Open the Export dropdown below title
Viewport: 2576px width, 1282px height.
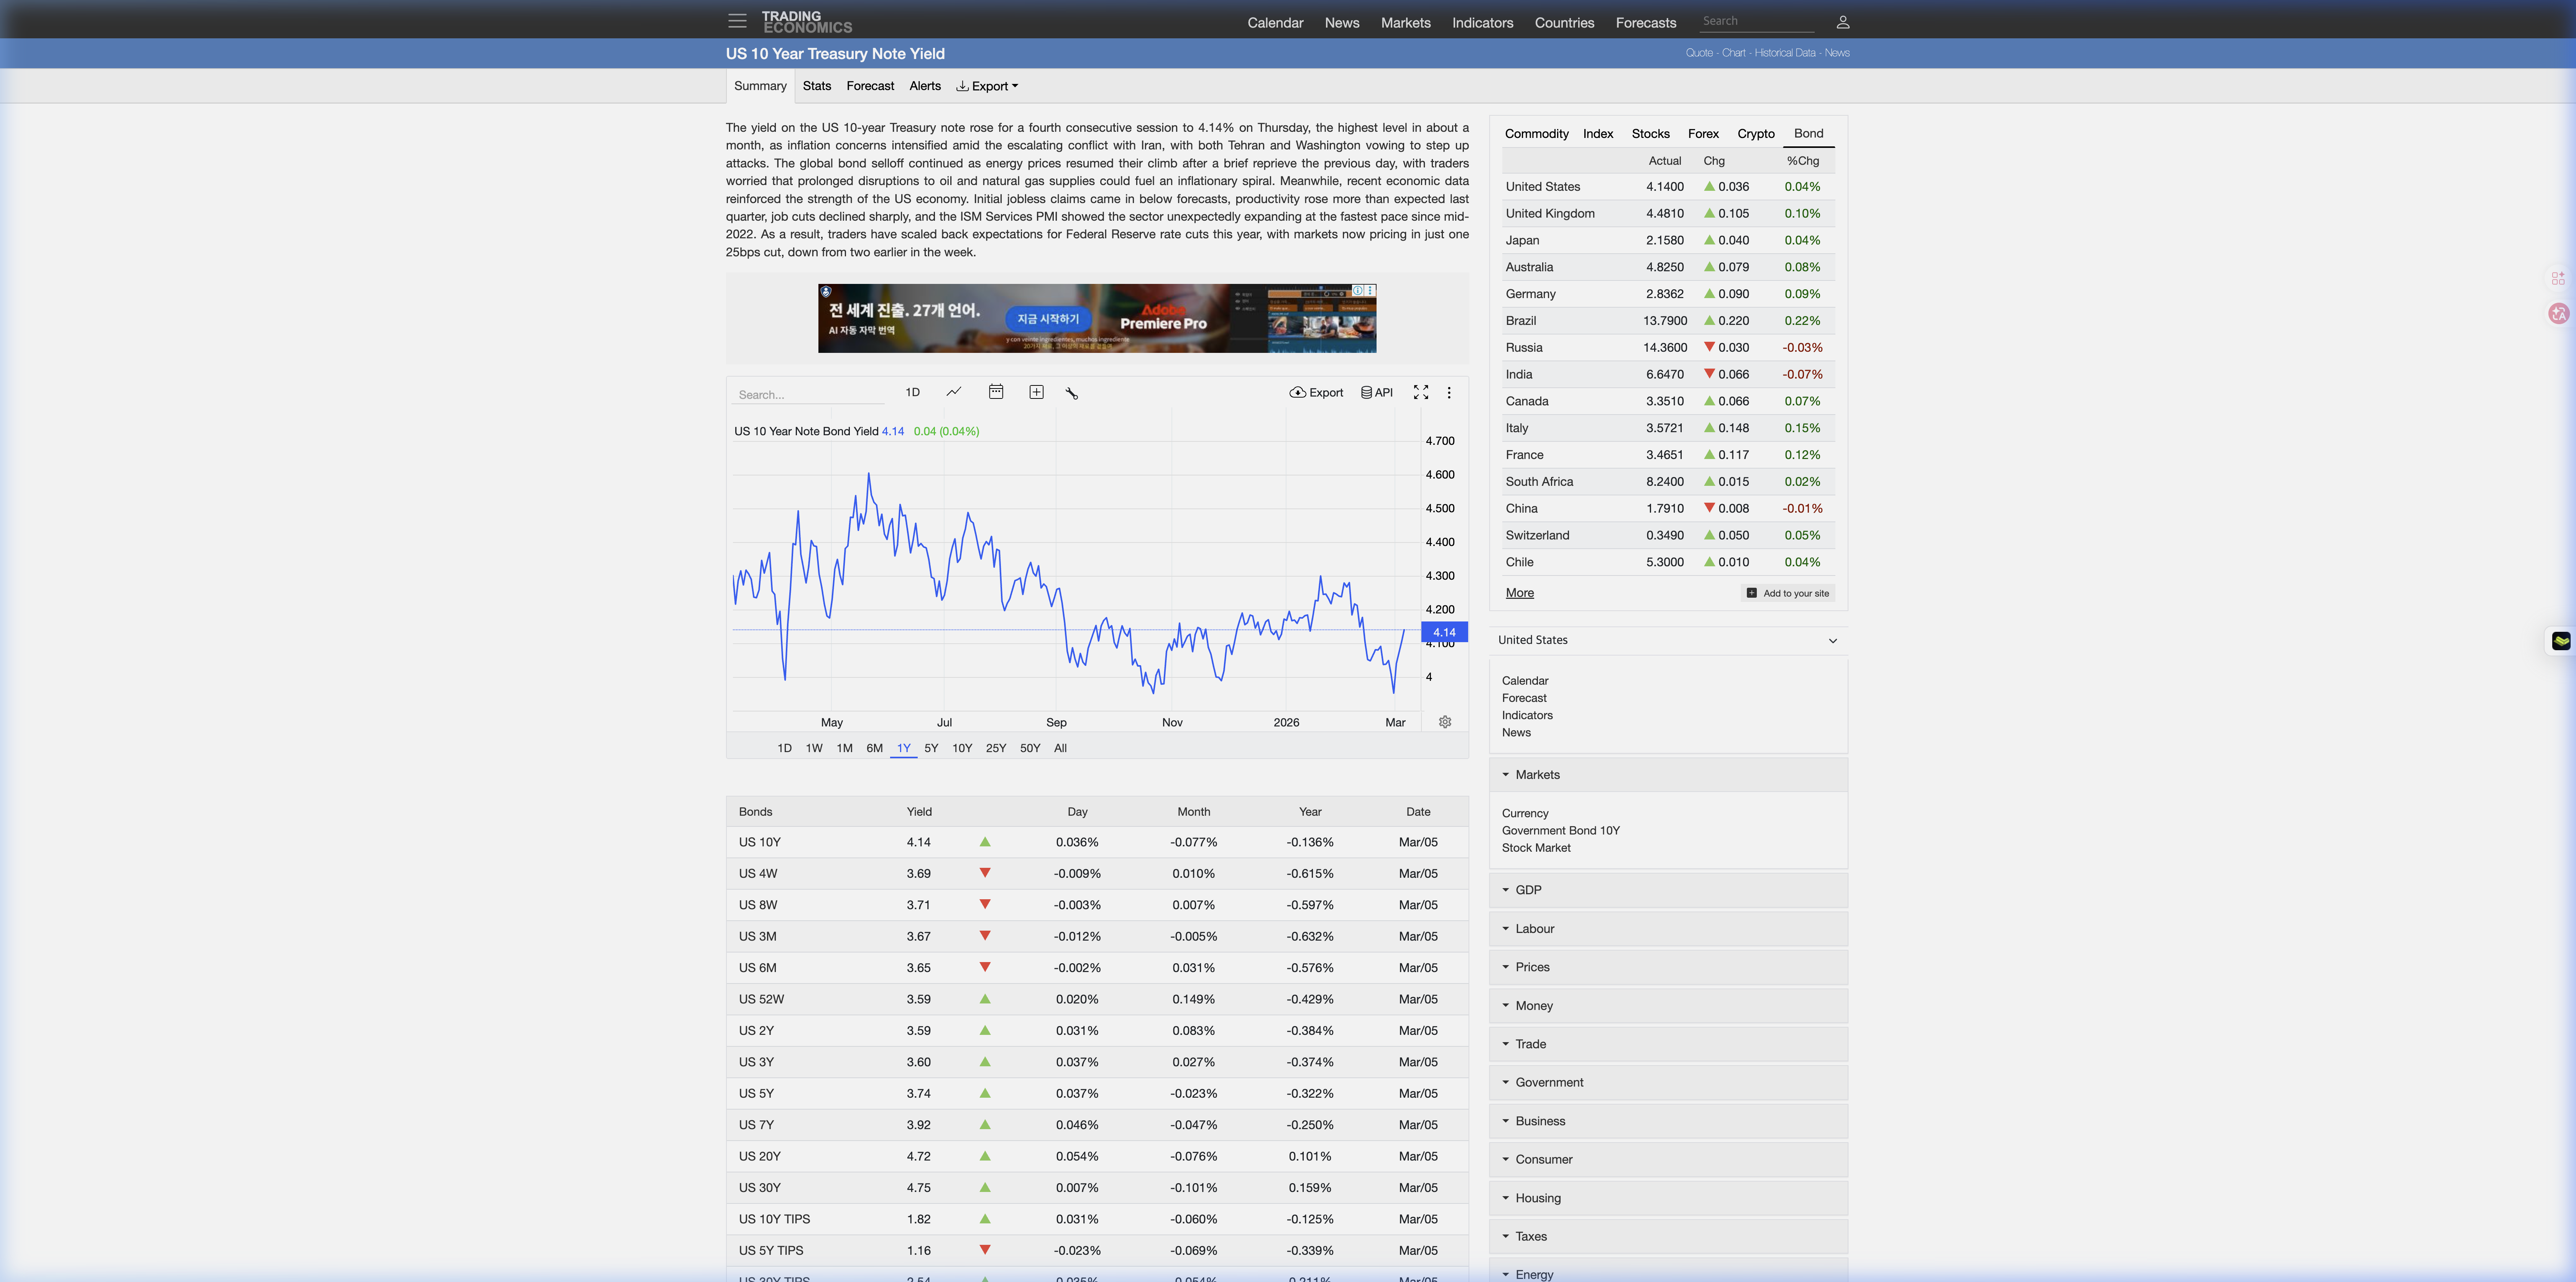click(987, 86)
